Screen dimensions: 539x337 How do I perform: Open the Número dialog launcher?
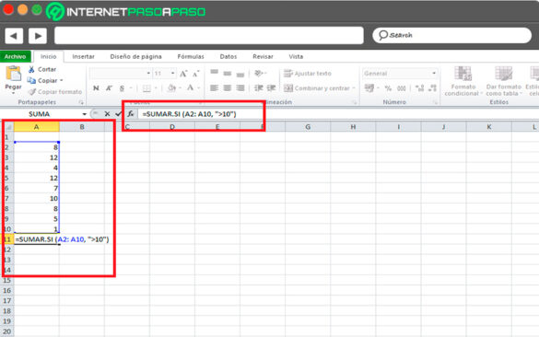pyautogui.click(x=435, y=102)
